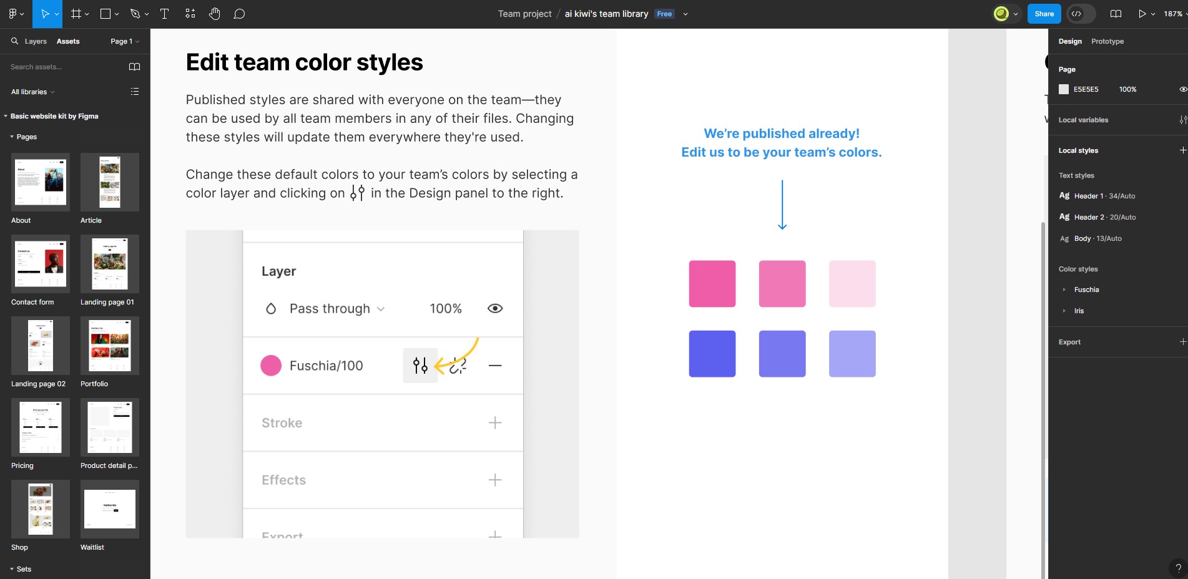Image resolution: width=1188 pixels, height=579 pixels.
Task: Select the About page thumbnail
Action: point(41,182)
